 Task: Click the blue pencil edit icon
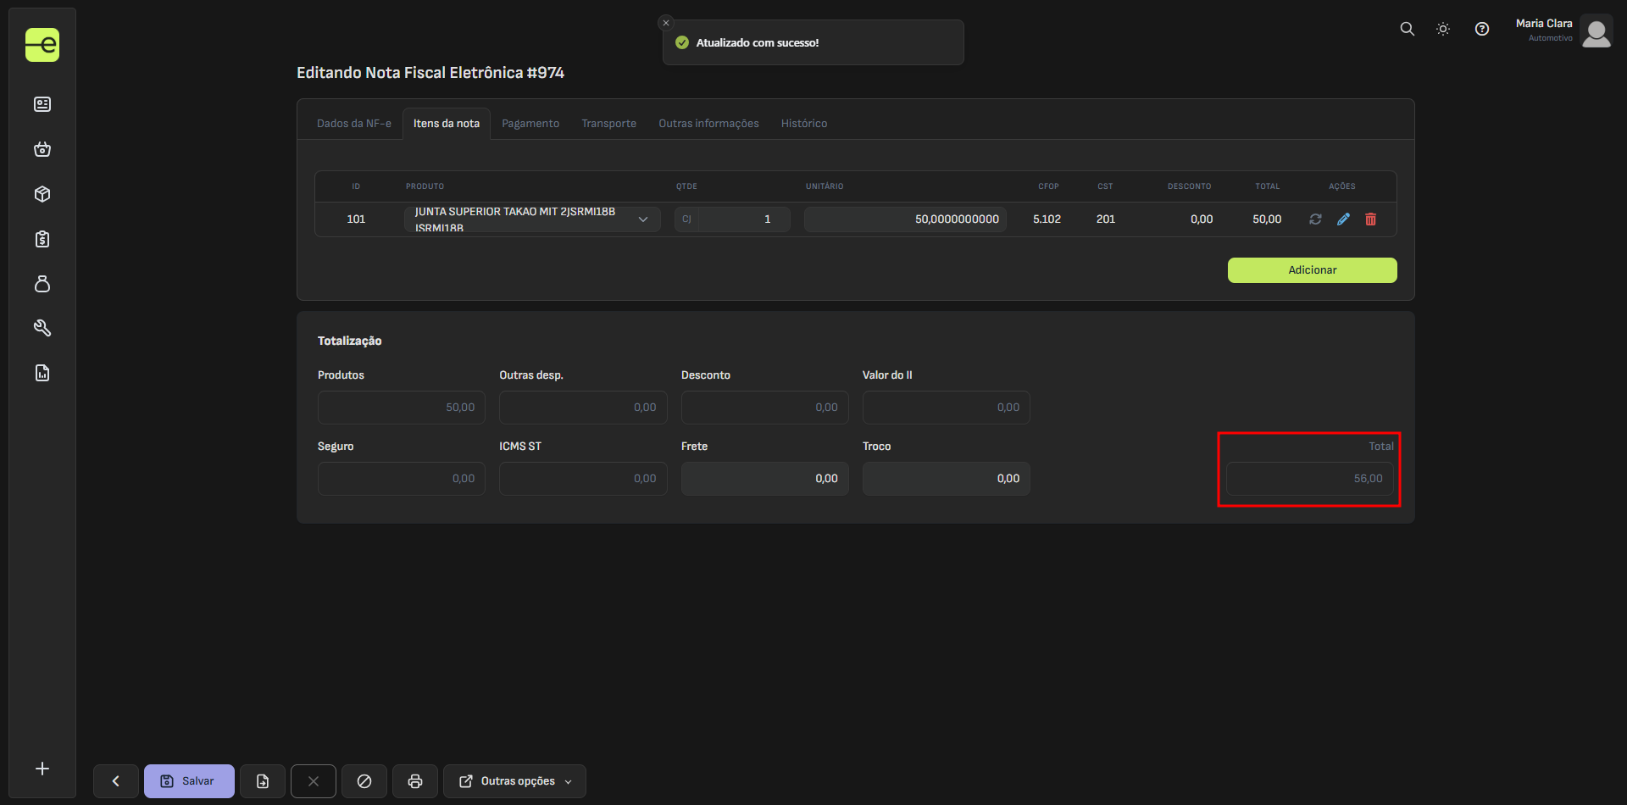[x=1343, y=219]
